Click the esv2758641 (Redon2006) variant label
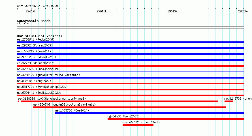The height and width of the screenshot is (136, 252). [36, 39]
